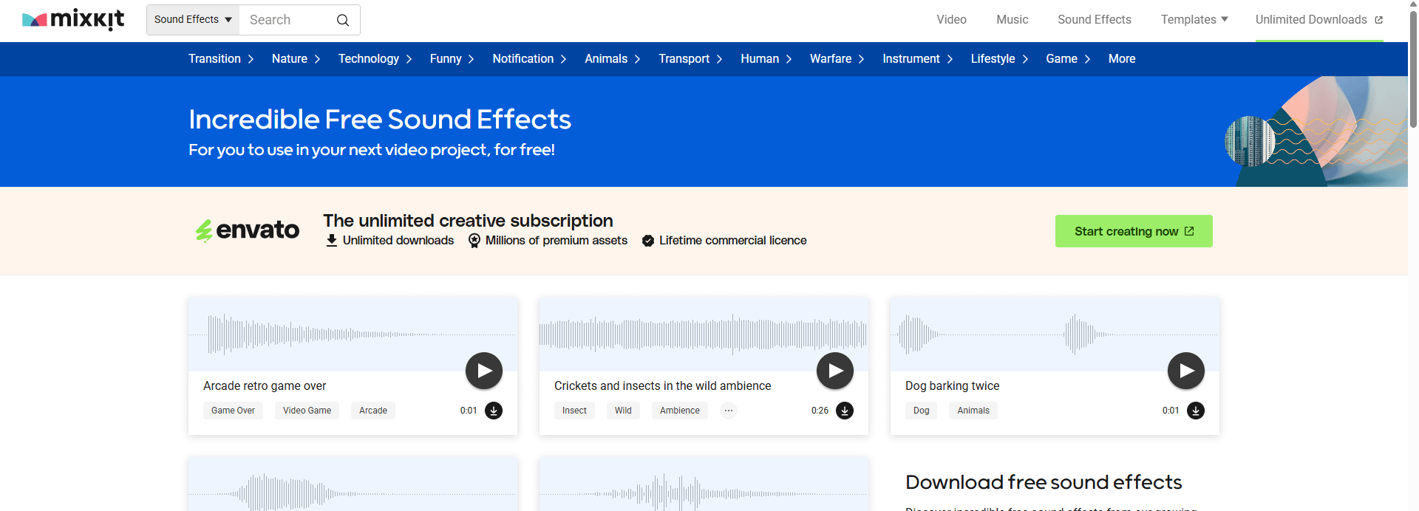This screenshot has height=511, width=1419.
Task: Open the Unlimited Downloads link
Action: tap(1318, 20)
